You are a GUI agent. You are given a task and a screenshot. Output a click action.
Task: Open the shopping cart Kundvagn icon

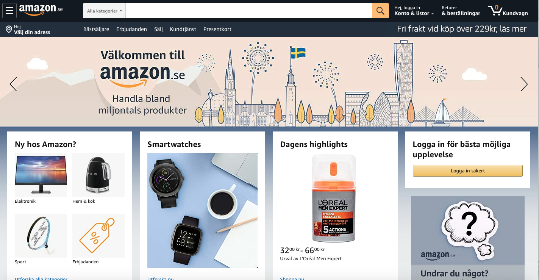pos(508,11)
